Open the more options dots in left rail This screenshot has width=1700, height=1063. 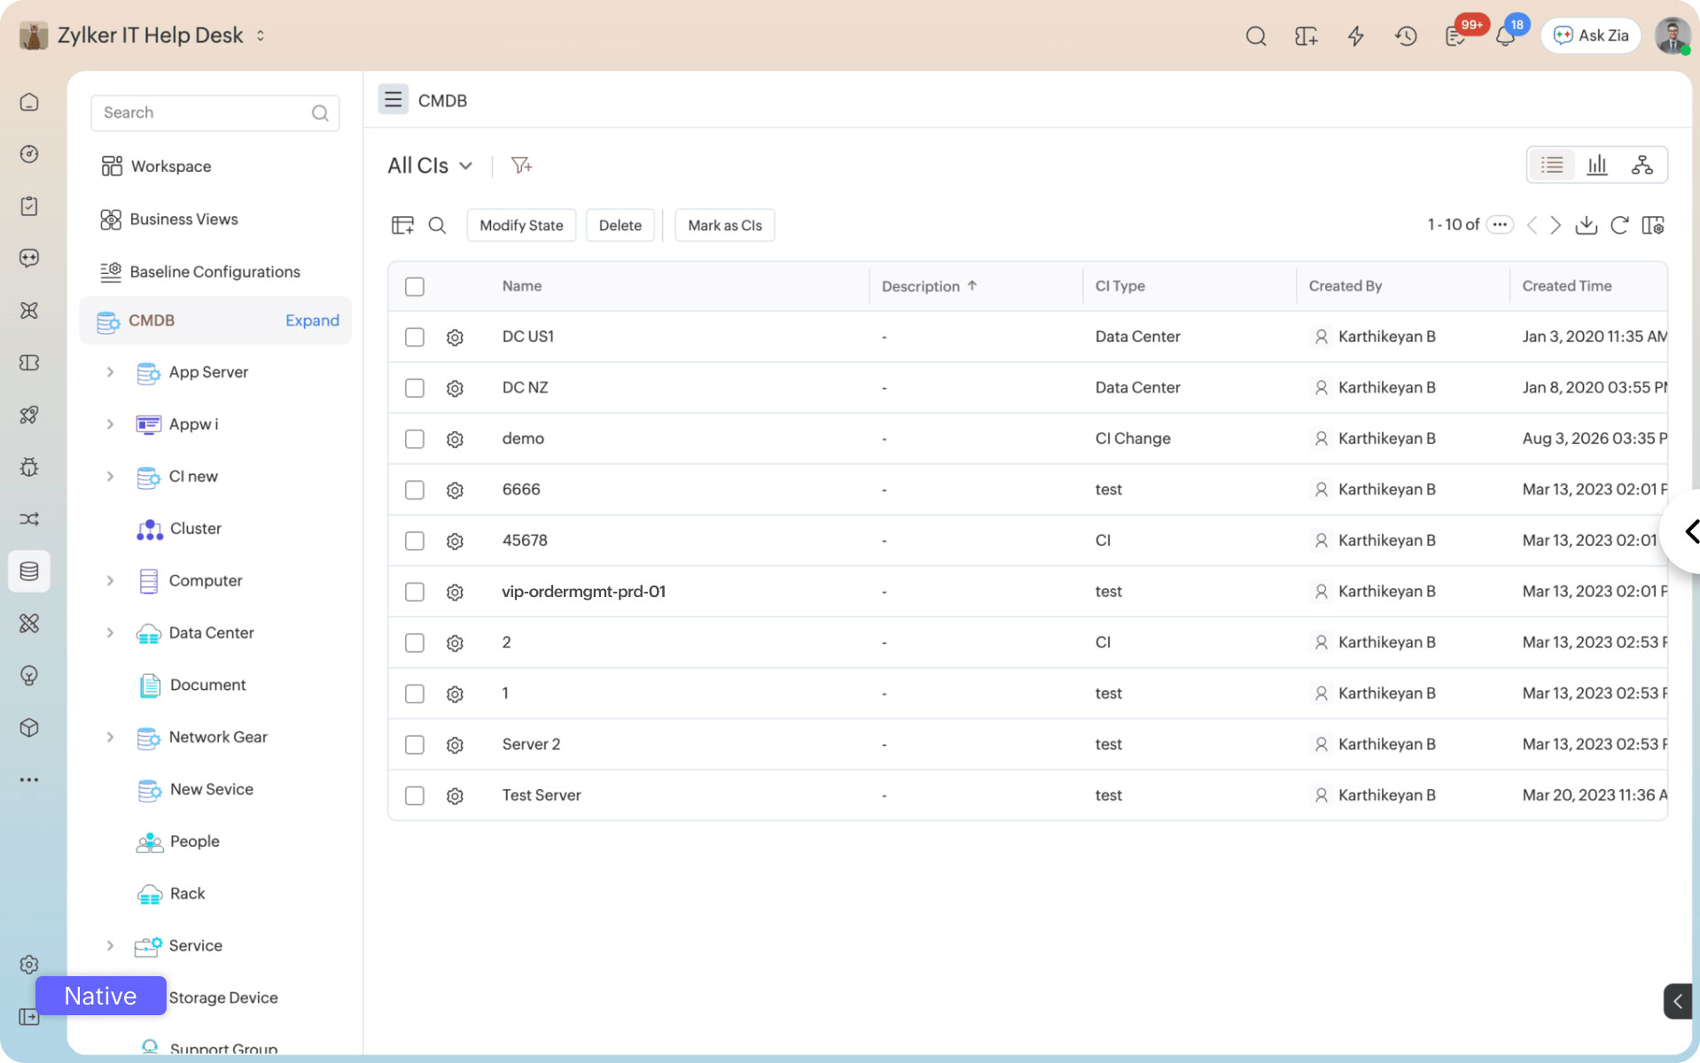pyautogui.click(x=29, y=780)
